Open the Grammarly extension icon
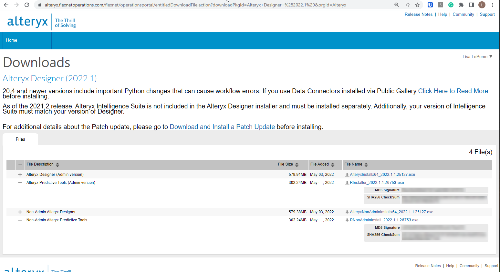 pos(451,5)
